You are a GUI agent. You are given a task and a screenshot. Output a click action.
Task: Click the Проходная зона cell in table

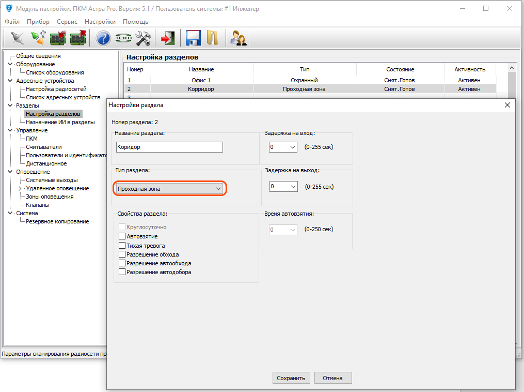coord(304,89)
